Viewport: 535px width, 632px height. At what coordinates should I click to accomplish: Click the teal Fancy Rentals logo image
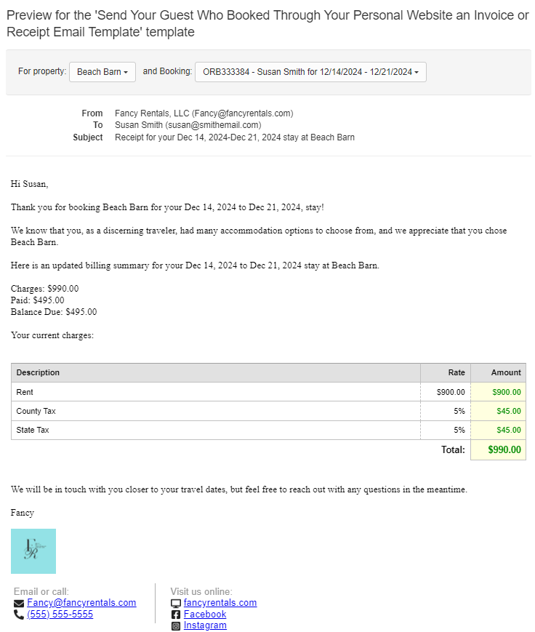click(x=33, y=551)
